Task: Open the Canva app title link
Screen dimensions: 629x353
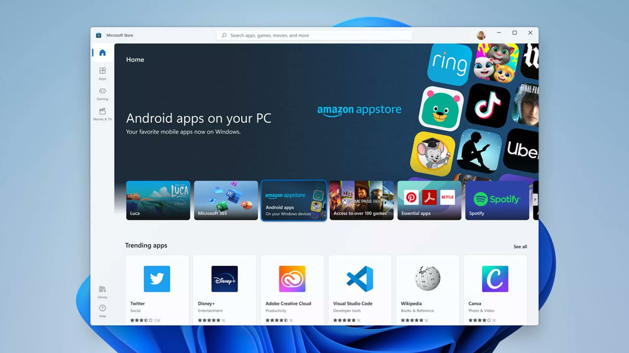Action: [x=475, y=304]
